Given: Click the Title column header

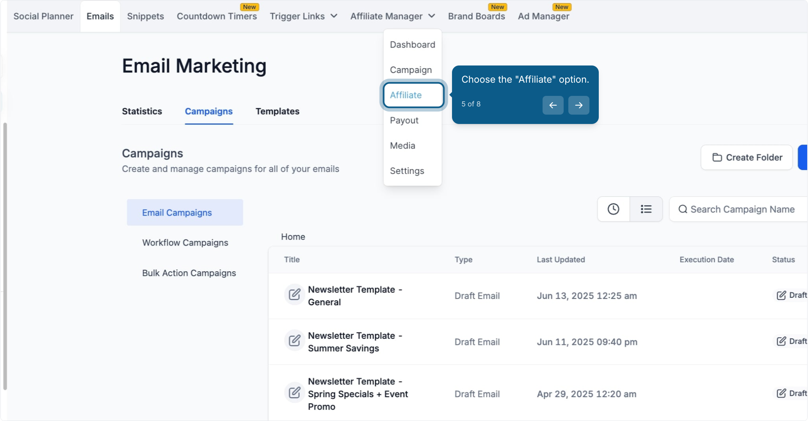Looking at the screenshot, I should point(292,260).
